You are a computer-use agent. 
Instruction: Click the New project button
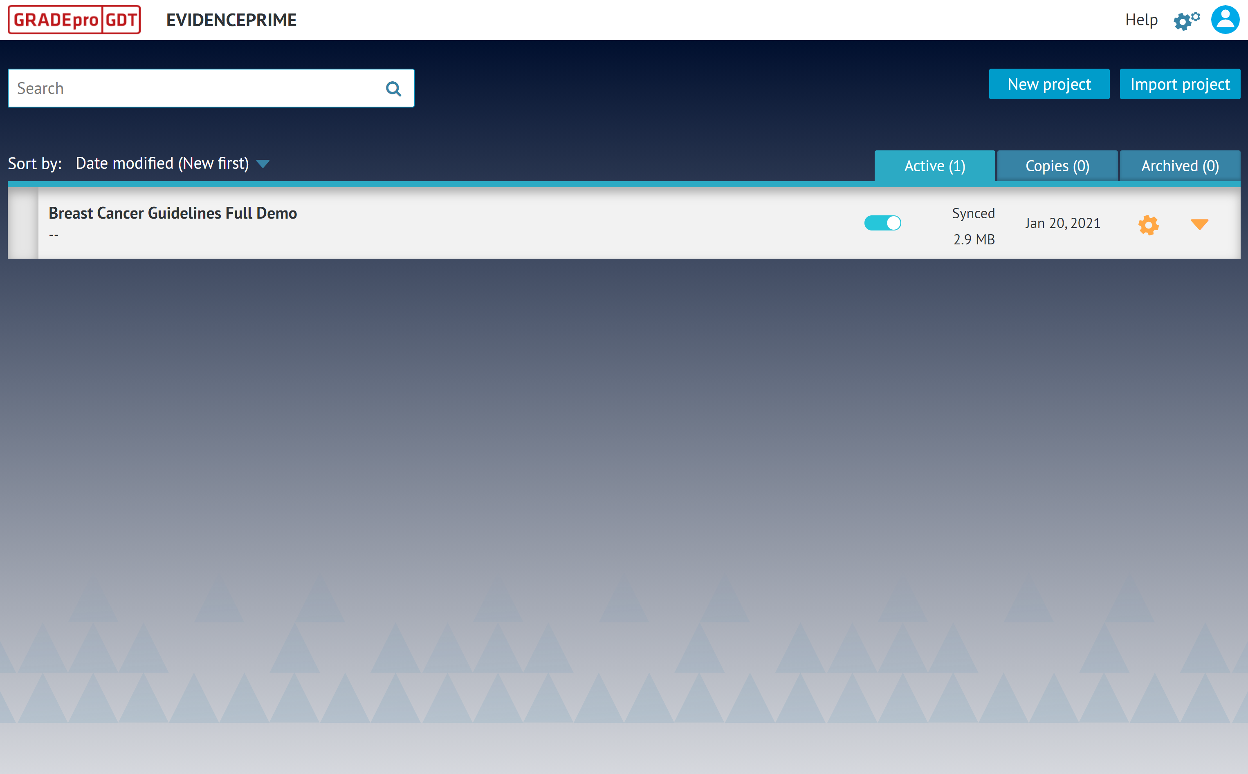click(1049, 84)
